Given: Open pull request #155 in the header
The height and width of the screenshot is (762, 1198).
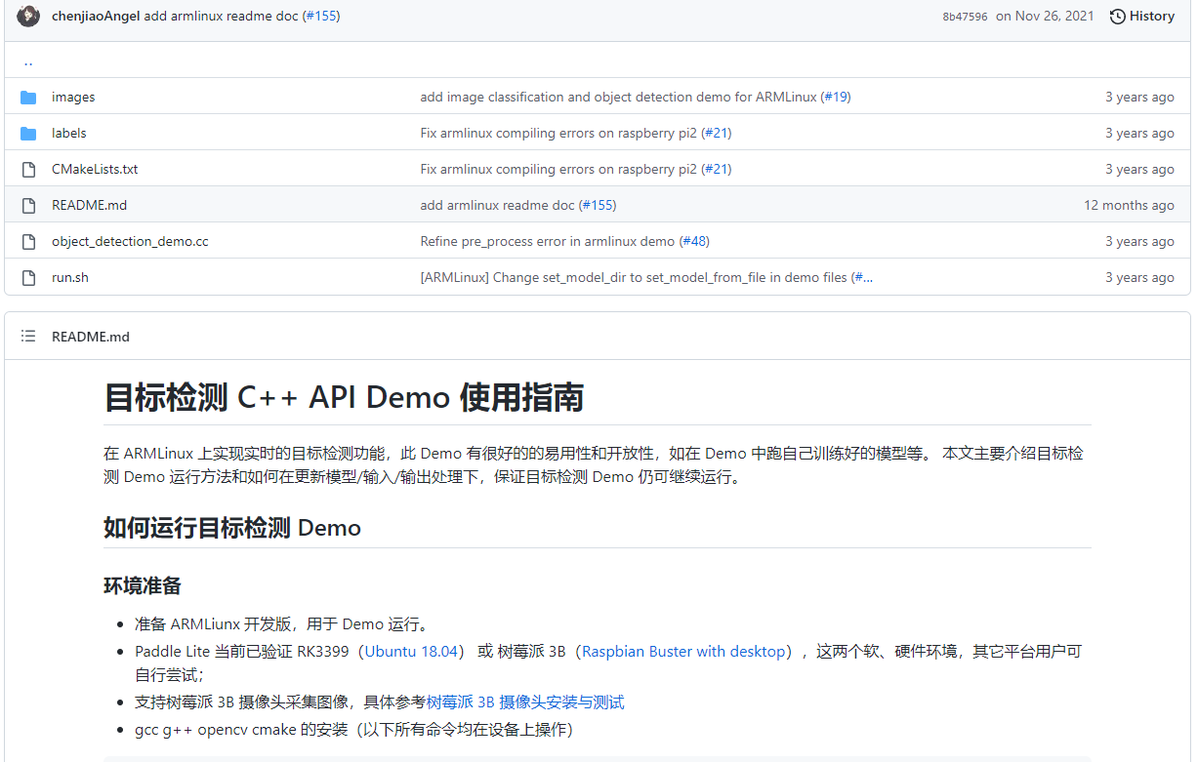Looking at the screenshot, I should tap(320, 16).
